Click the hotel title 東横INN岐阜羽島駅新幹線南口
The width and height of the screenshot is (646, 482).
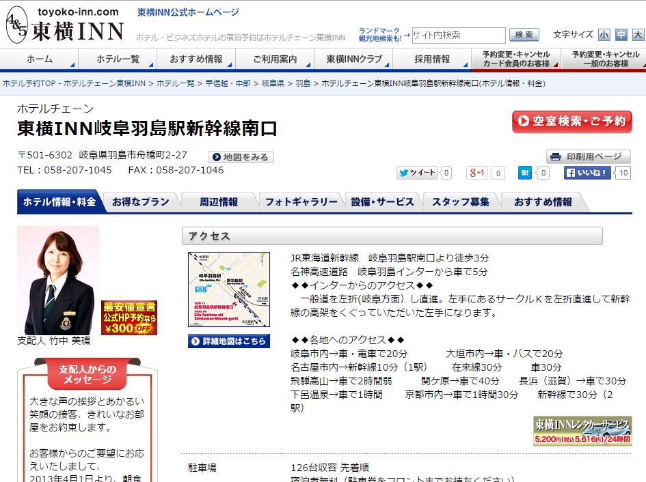tap(147, 128)
